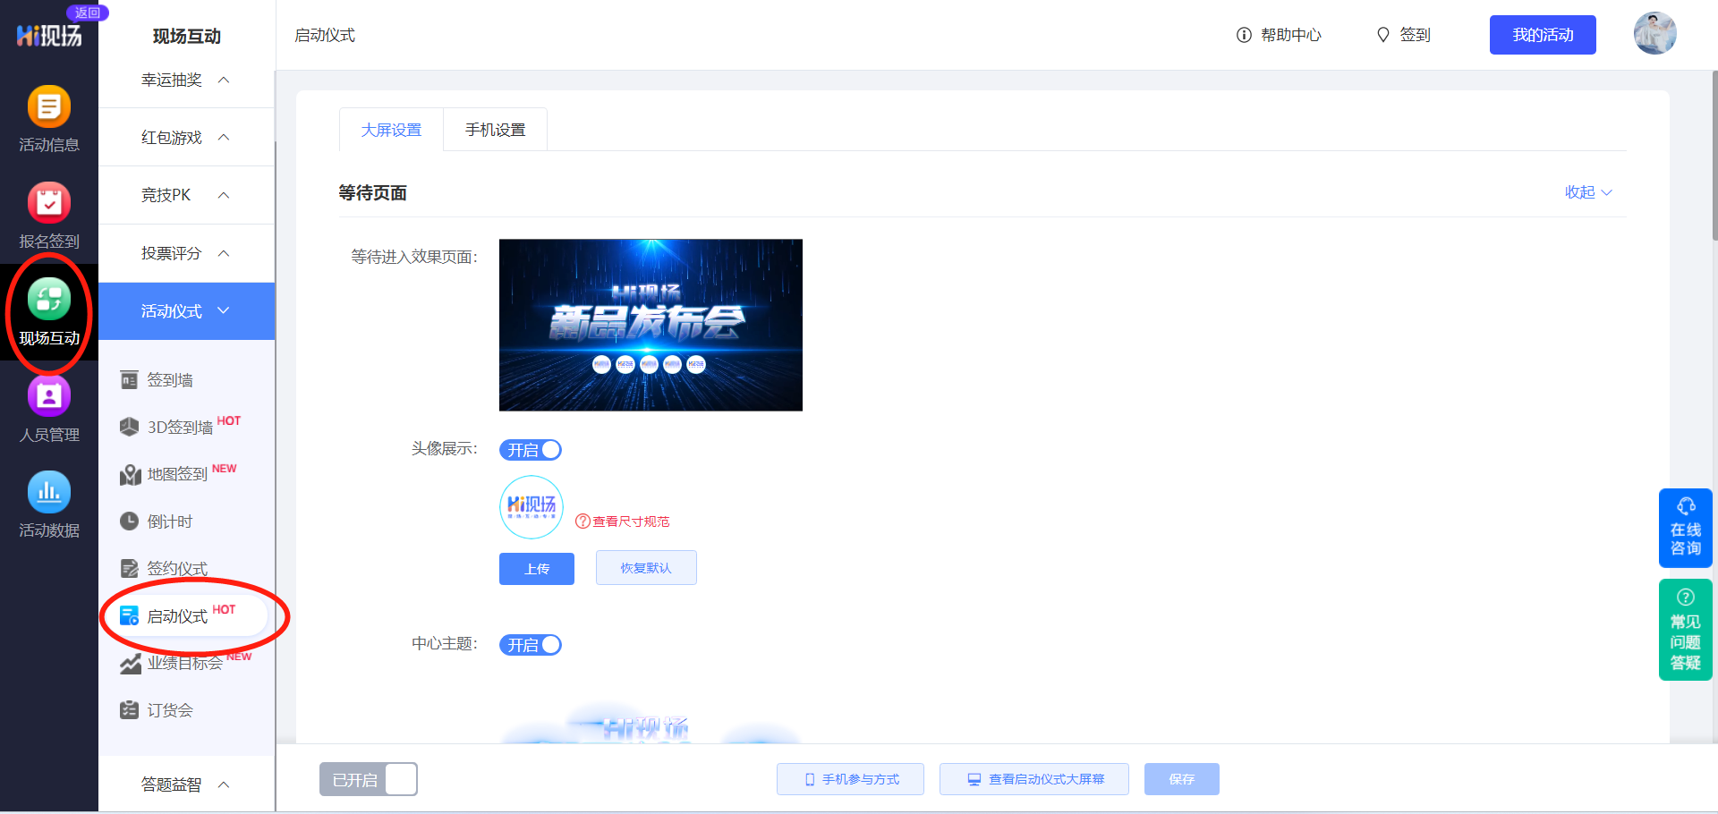Open 倒计时 menu item
The width and height of the screenshot is (1718, 814).
click(169, 521)
